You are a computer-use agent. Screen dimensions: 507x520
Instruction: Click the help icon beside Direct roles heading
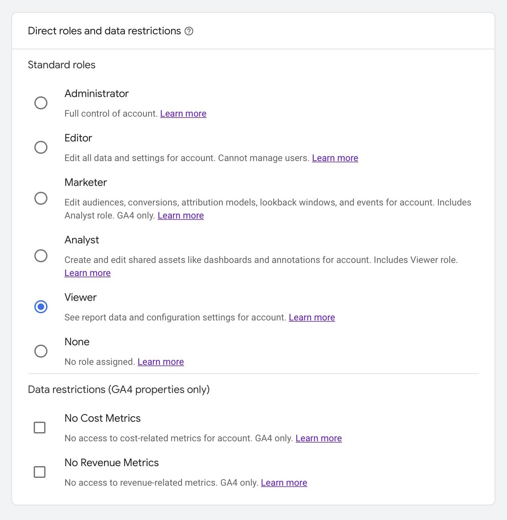[x=189, y=31]
